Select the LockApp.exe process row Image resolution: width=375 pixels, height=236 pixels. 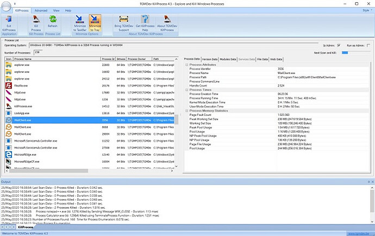[90, 113]
